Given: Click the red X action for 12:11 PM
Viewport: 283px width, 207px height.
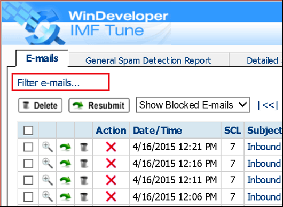Looking at the screenshot, I should click(x=111, y=180).
